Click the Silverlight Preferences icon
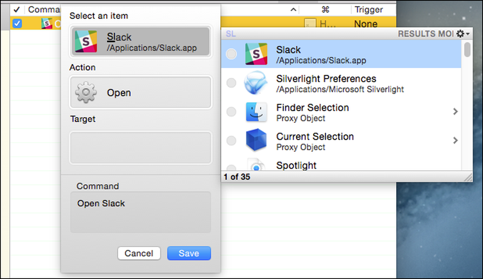Image resolution: width=483 pixels, height=279 pixels. tap(256, 83)
